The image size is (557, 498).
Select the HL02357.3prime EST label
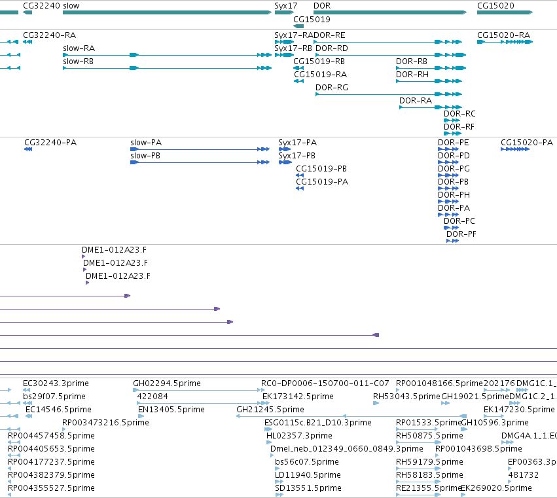click(300, 436)
